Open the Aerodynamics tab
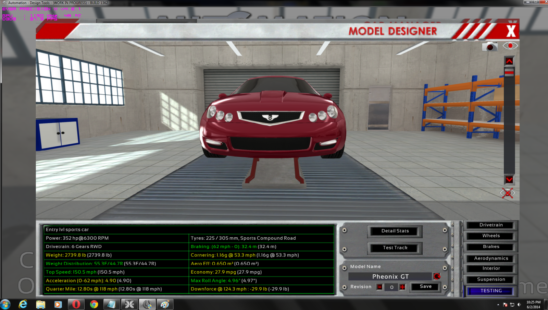Image resolution: width=548 pixels, height=310 pixels. [x=491, y=258]
